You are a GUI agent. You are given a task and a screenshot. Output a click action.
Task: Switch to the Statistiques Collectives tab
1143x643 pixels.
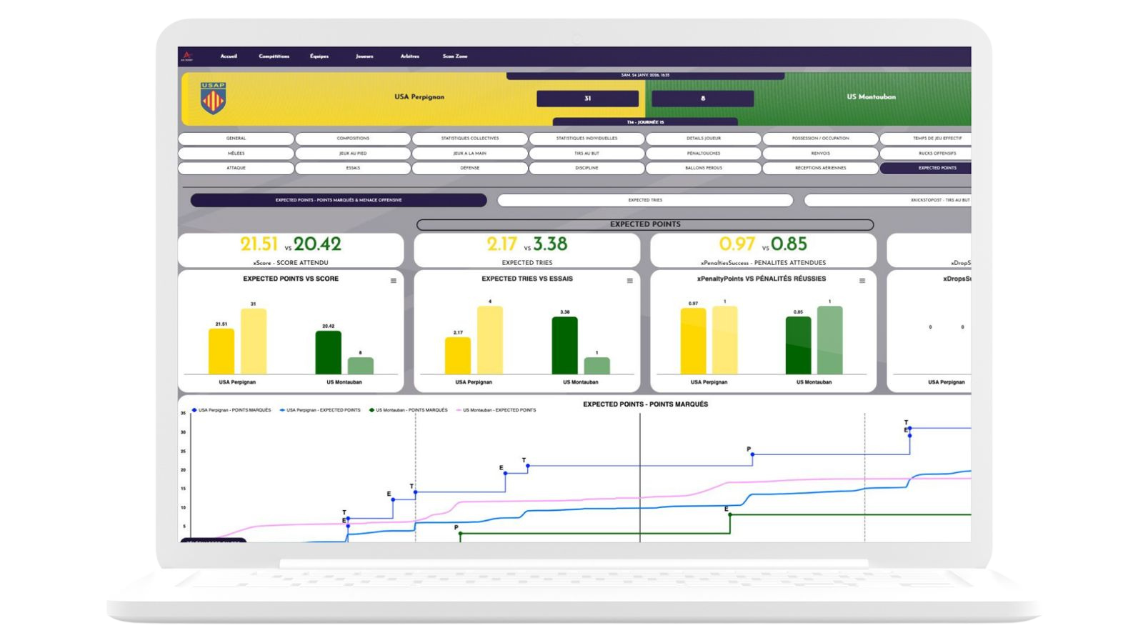coord(470,139)
